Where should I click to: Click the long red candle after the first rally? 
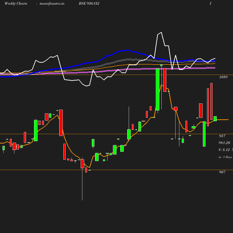coord(61,123)
